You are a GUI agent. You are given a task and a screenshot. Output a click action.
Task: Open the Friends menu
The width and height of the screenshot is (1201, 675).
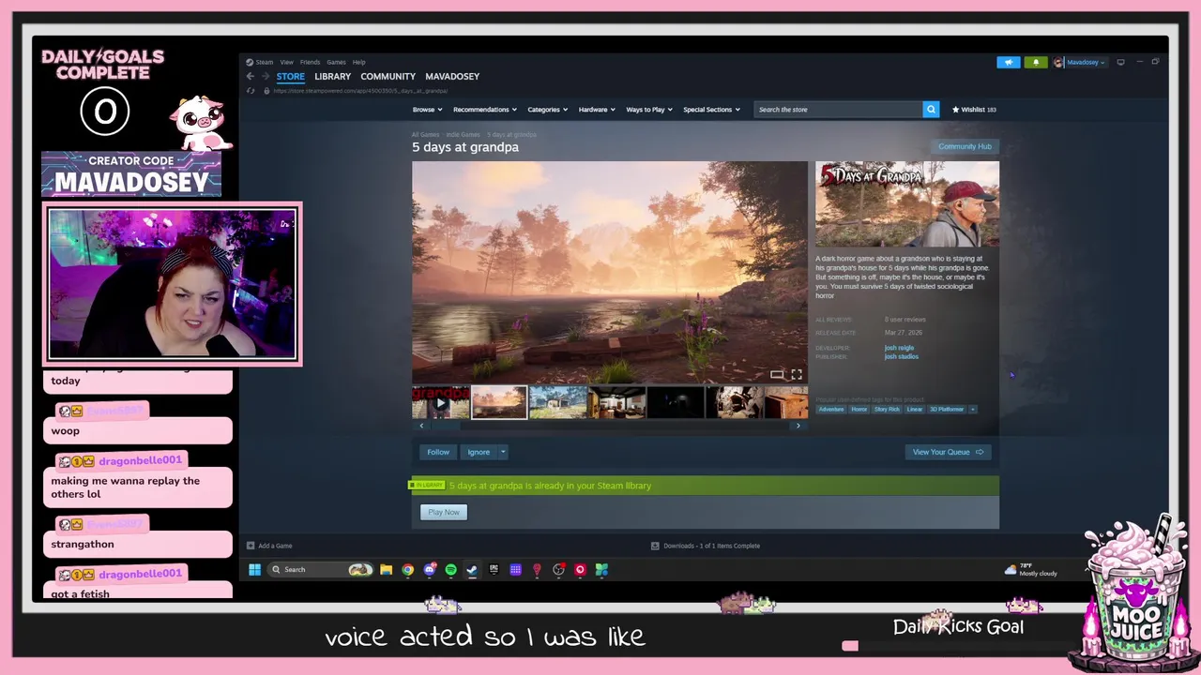[x=310, y=62]
